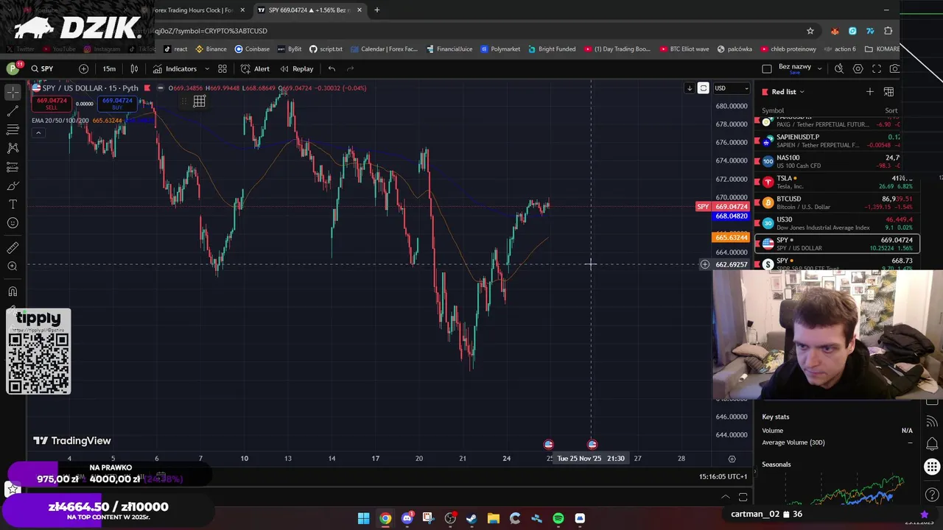Select SPY / US DOLLAR watchlist row

pyautogui.click(x=838, y=244)
